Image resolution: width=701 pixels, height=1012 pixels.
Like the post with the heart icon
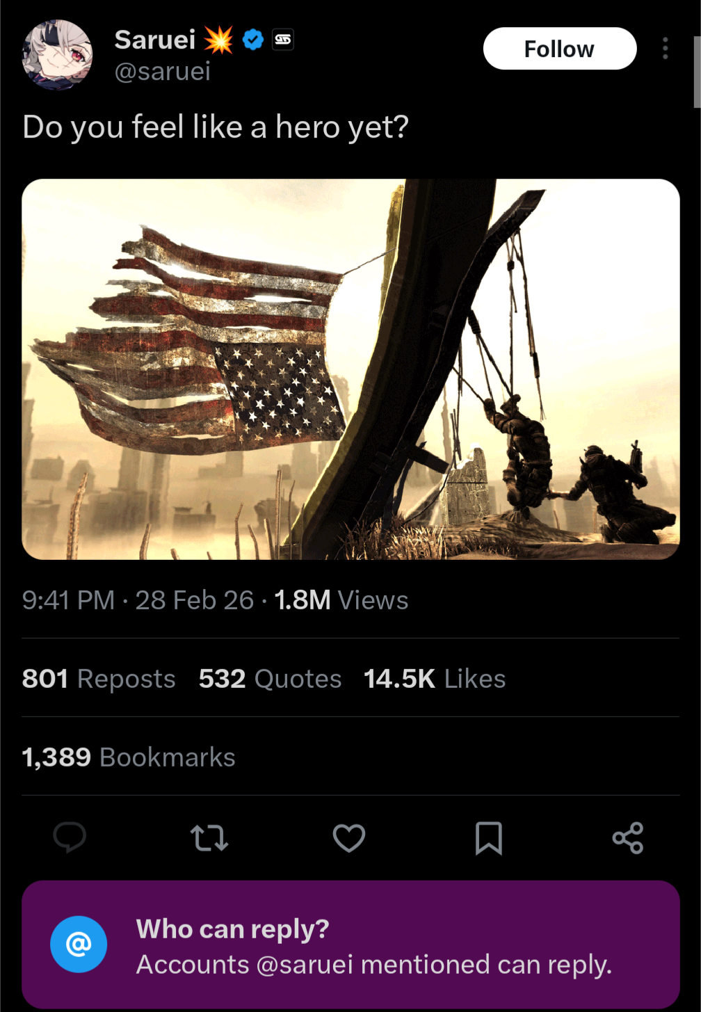349,838
